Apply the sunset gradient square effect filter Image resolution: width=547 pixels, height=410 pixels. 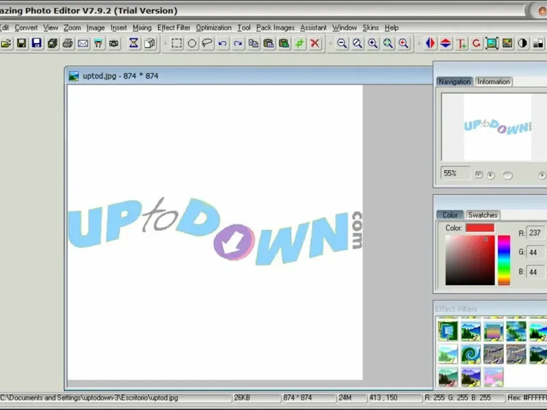point(493,331)
